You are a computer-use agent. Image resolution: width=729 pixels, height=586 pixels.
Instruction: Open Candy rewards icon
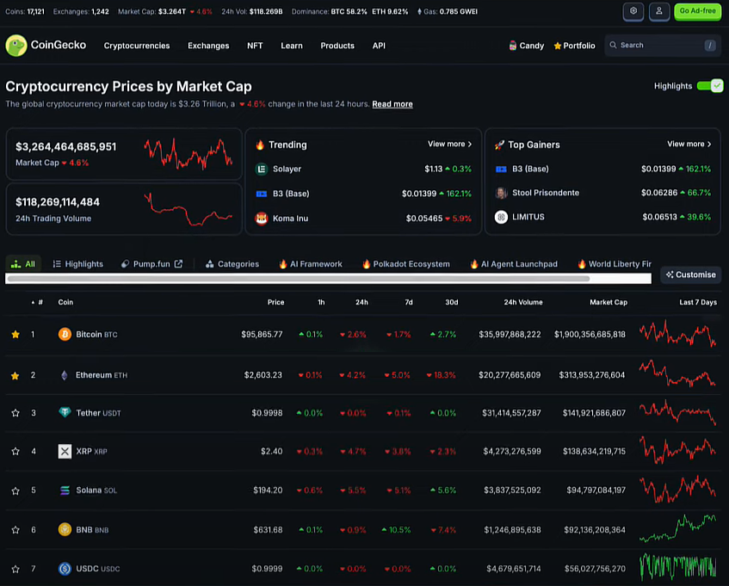pos(513,46)
